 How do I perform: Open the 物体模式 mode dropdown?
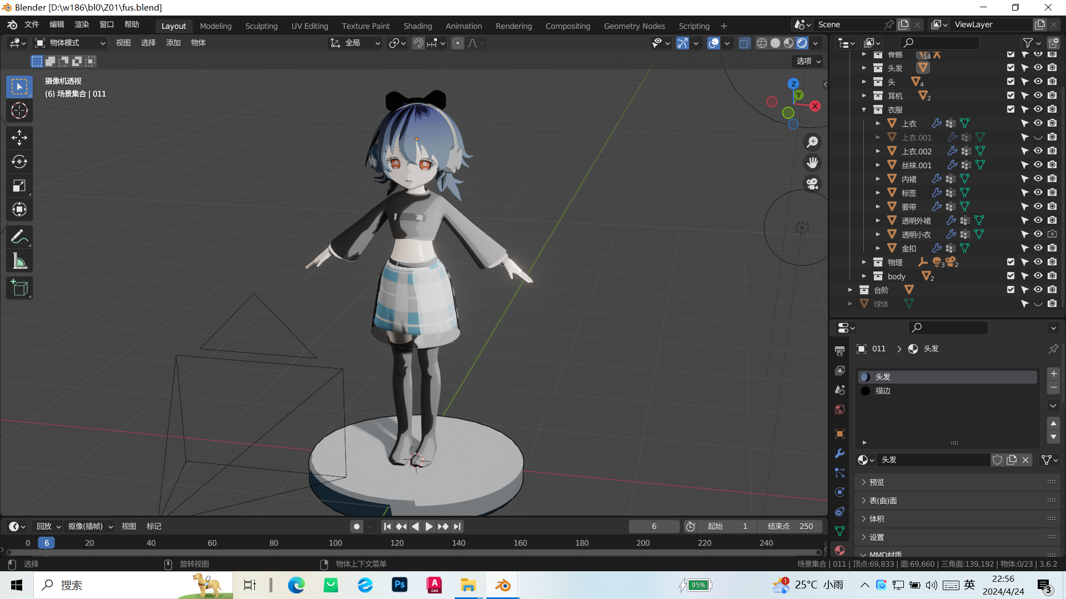[70, 43]
